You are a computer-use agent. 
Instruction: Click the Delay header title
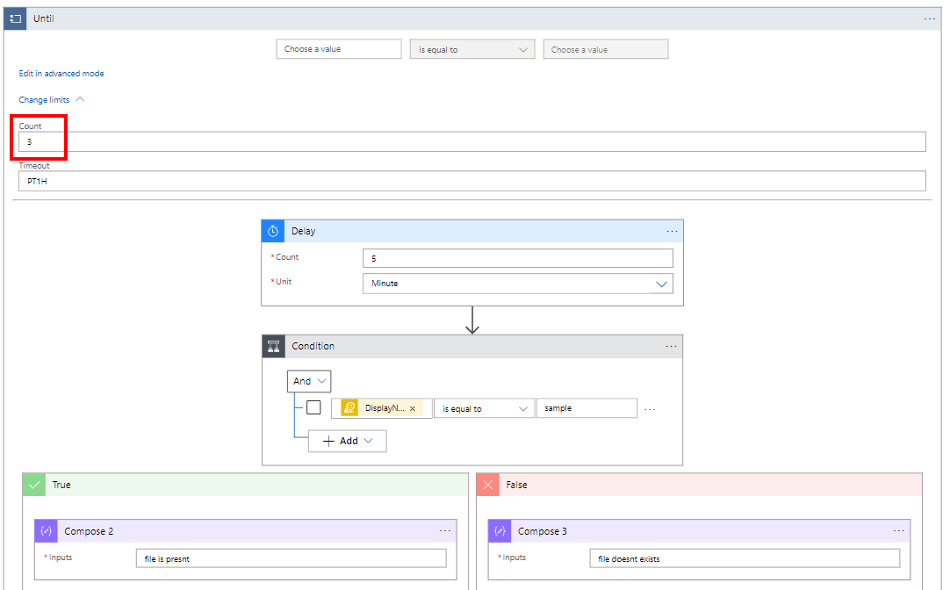[x=303, y=231]
